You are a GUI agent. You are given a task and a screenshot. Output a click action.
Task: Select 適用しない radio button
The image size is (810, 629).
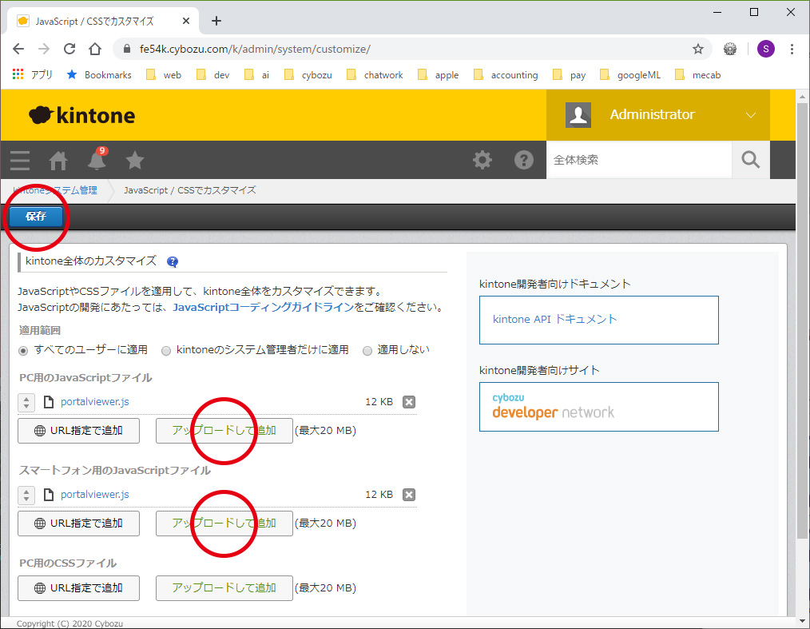pos(367,351)
